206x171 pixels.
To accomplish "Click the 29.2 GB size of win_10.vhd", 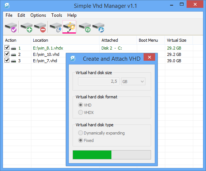I will [x=174, y=54].
